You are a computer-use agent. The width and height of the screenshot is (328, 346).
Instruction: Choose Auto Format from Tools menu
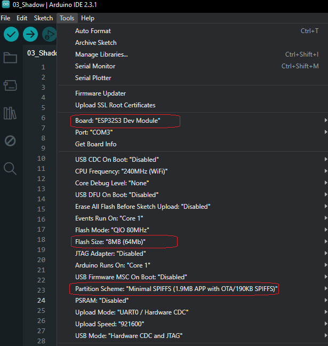pos(193,31)
